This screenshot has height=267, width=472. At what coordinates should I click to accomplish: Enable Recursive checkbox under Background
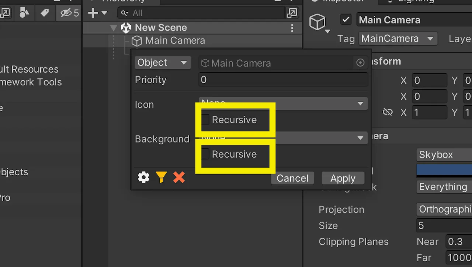205,154
